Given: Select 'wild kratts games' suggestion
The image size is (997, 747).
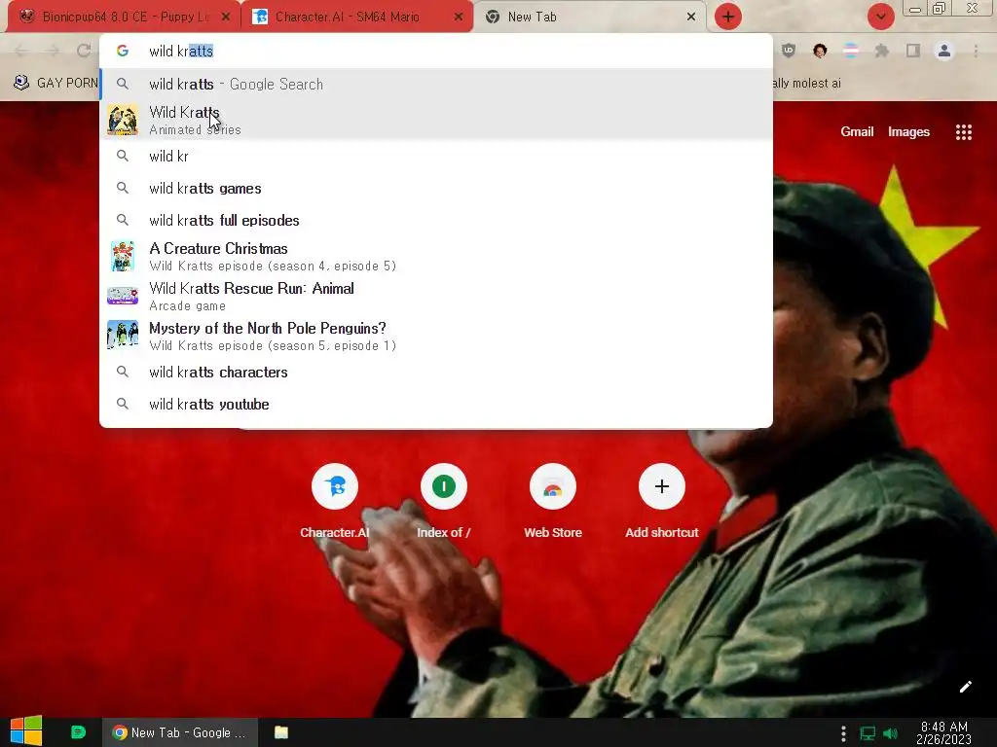Looking at the screenshot, I should [x=436, y=189].
